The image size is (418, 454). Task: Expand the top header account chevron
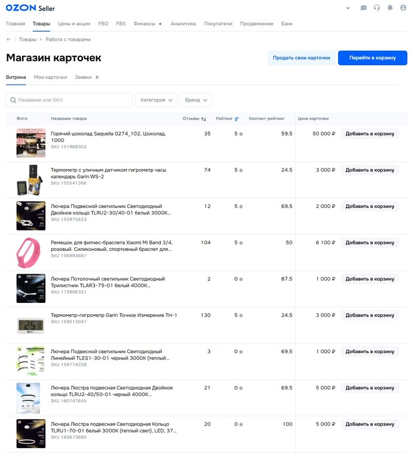click(x=348, y=8)
